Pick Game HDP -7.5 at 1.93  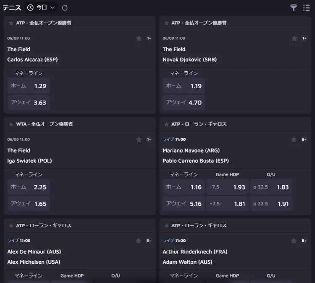[227, 187]
